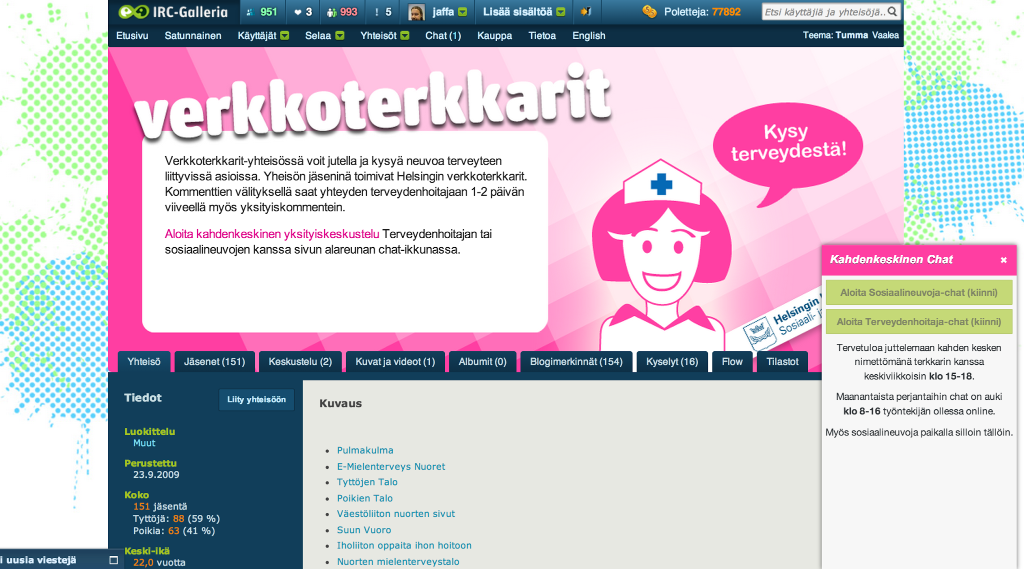Expand the jaffa user dropdown
The height and width of the screenshot is (569, 1024).
[462, 12]
